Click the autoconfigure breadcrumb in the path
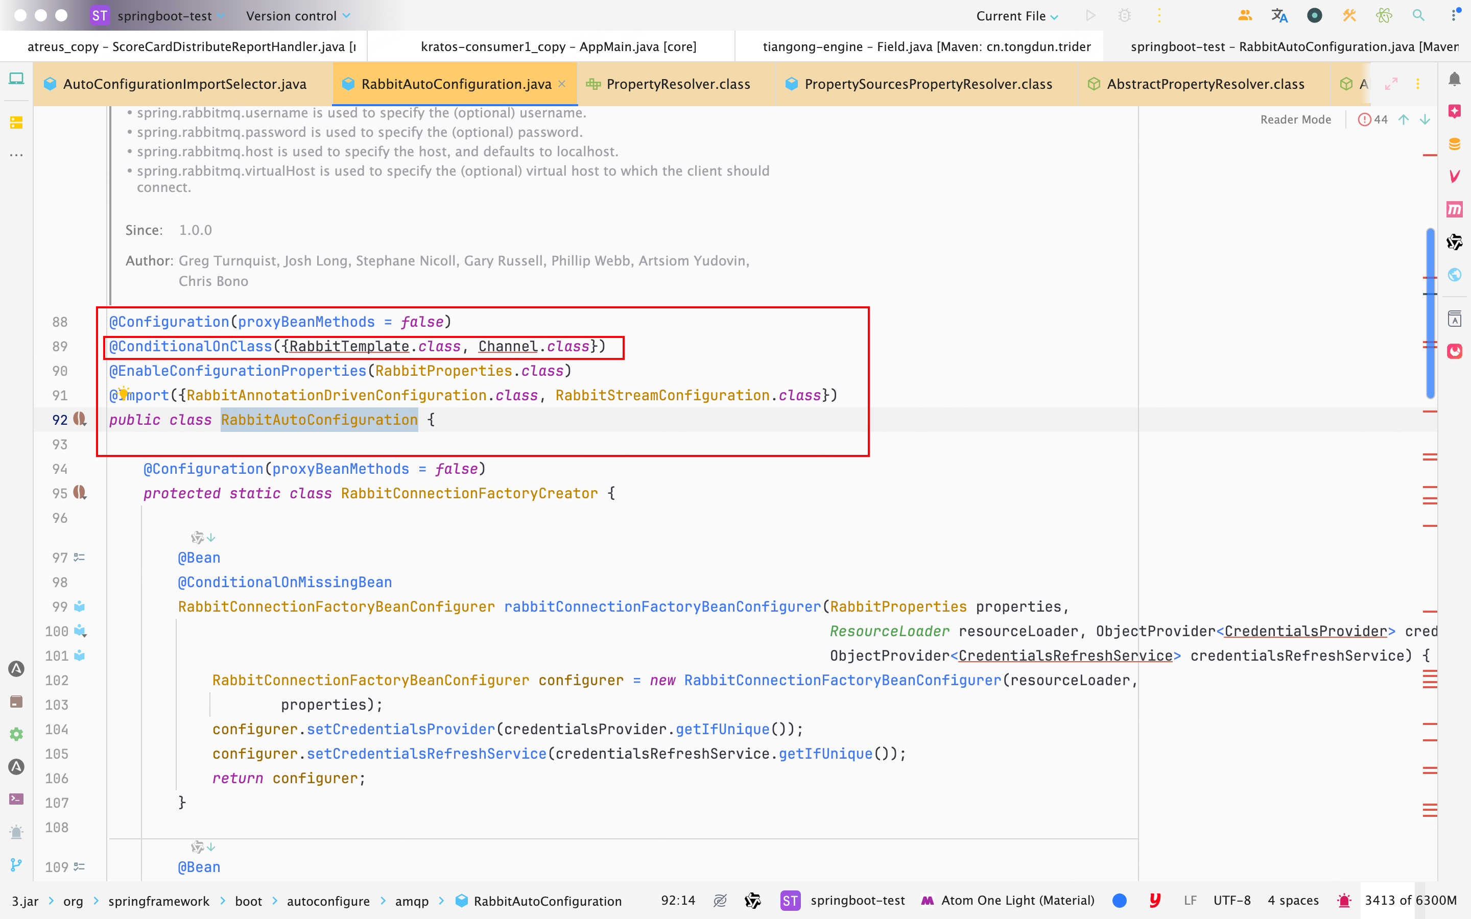 (328, 901)
